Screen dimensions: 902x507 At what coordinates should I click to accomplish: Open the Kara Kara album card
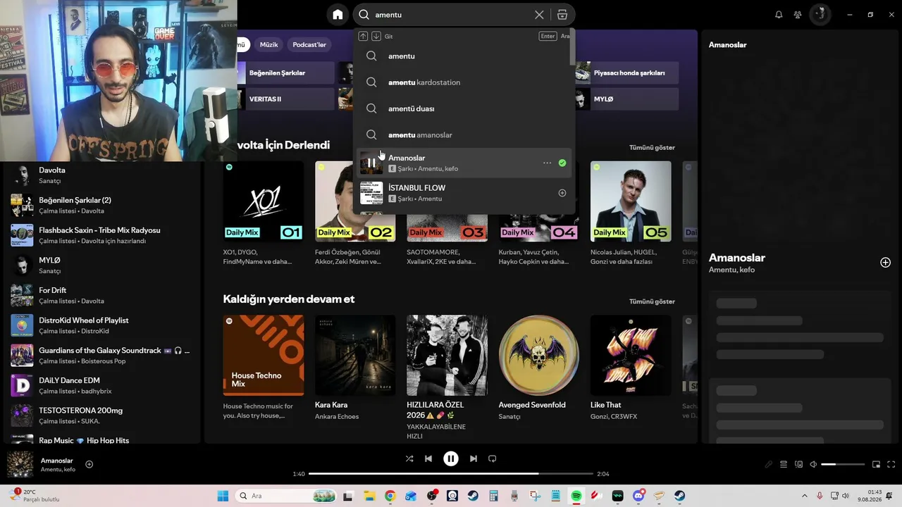[355, 370]
